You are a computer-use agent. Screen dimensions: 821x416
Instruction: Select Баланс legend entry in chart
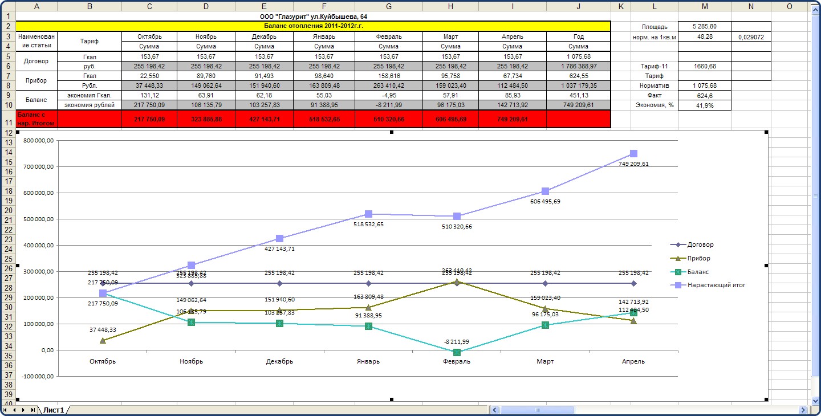coord(690,272)
